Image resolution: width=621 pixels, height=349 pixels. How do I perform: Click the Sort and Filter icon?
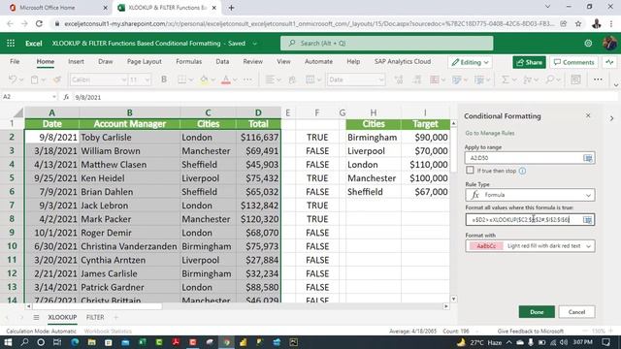527,79
